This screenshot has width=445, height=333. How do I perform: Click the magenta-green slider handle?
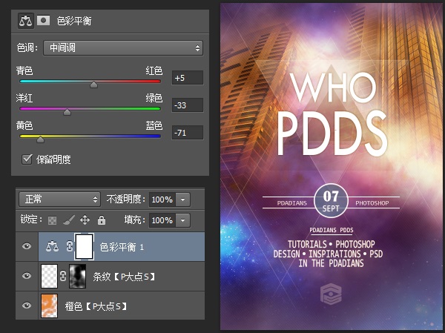click(67, 111)
